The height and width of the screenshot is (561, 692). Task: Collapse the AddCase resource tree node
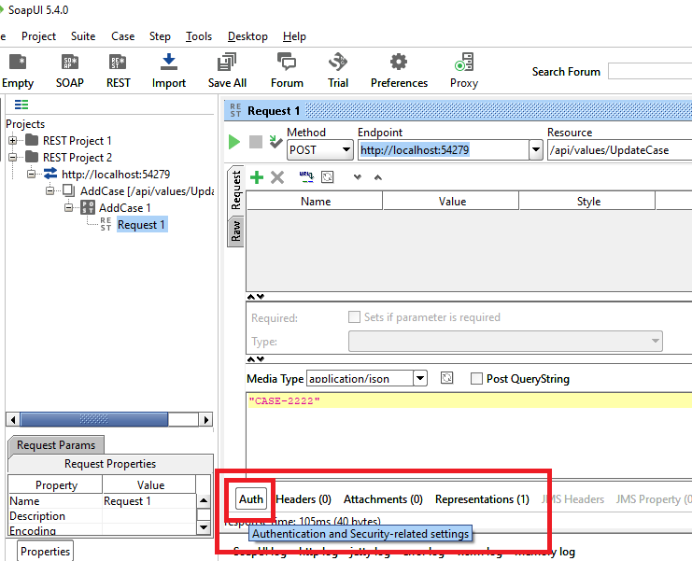50,191
